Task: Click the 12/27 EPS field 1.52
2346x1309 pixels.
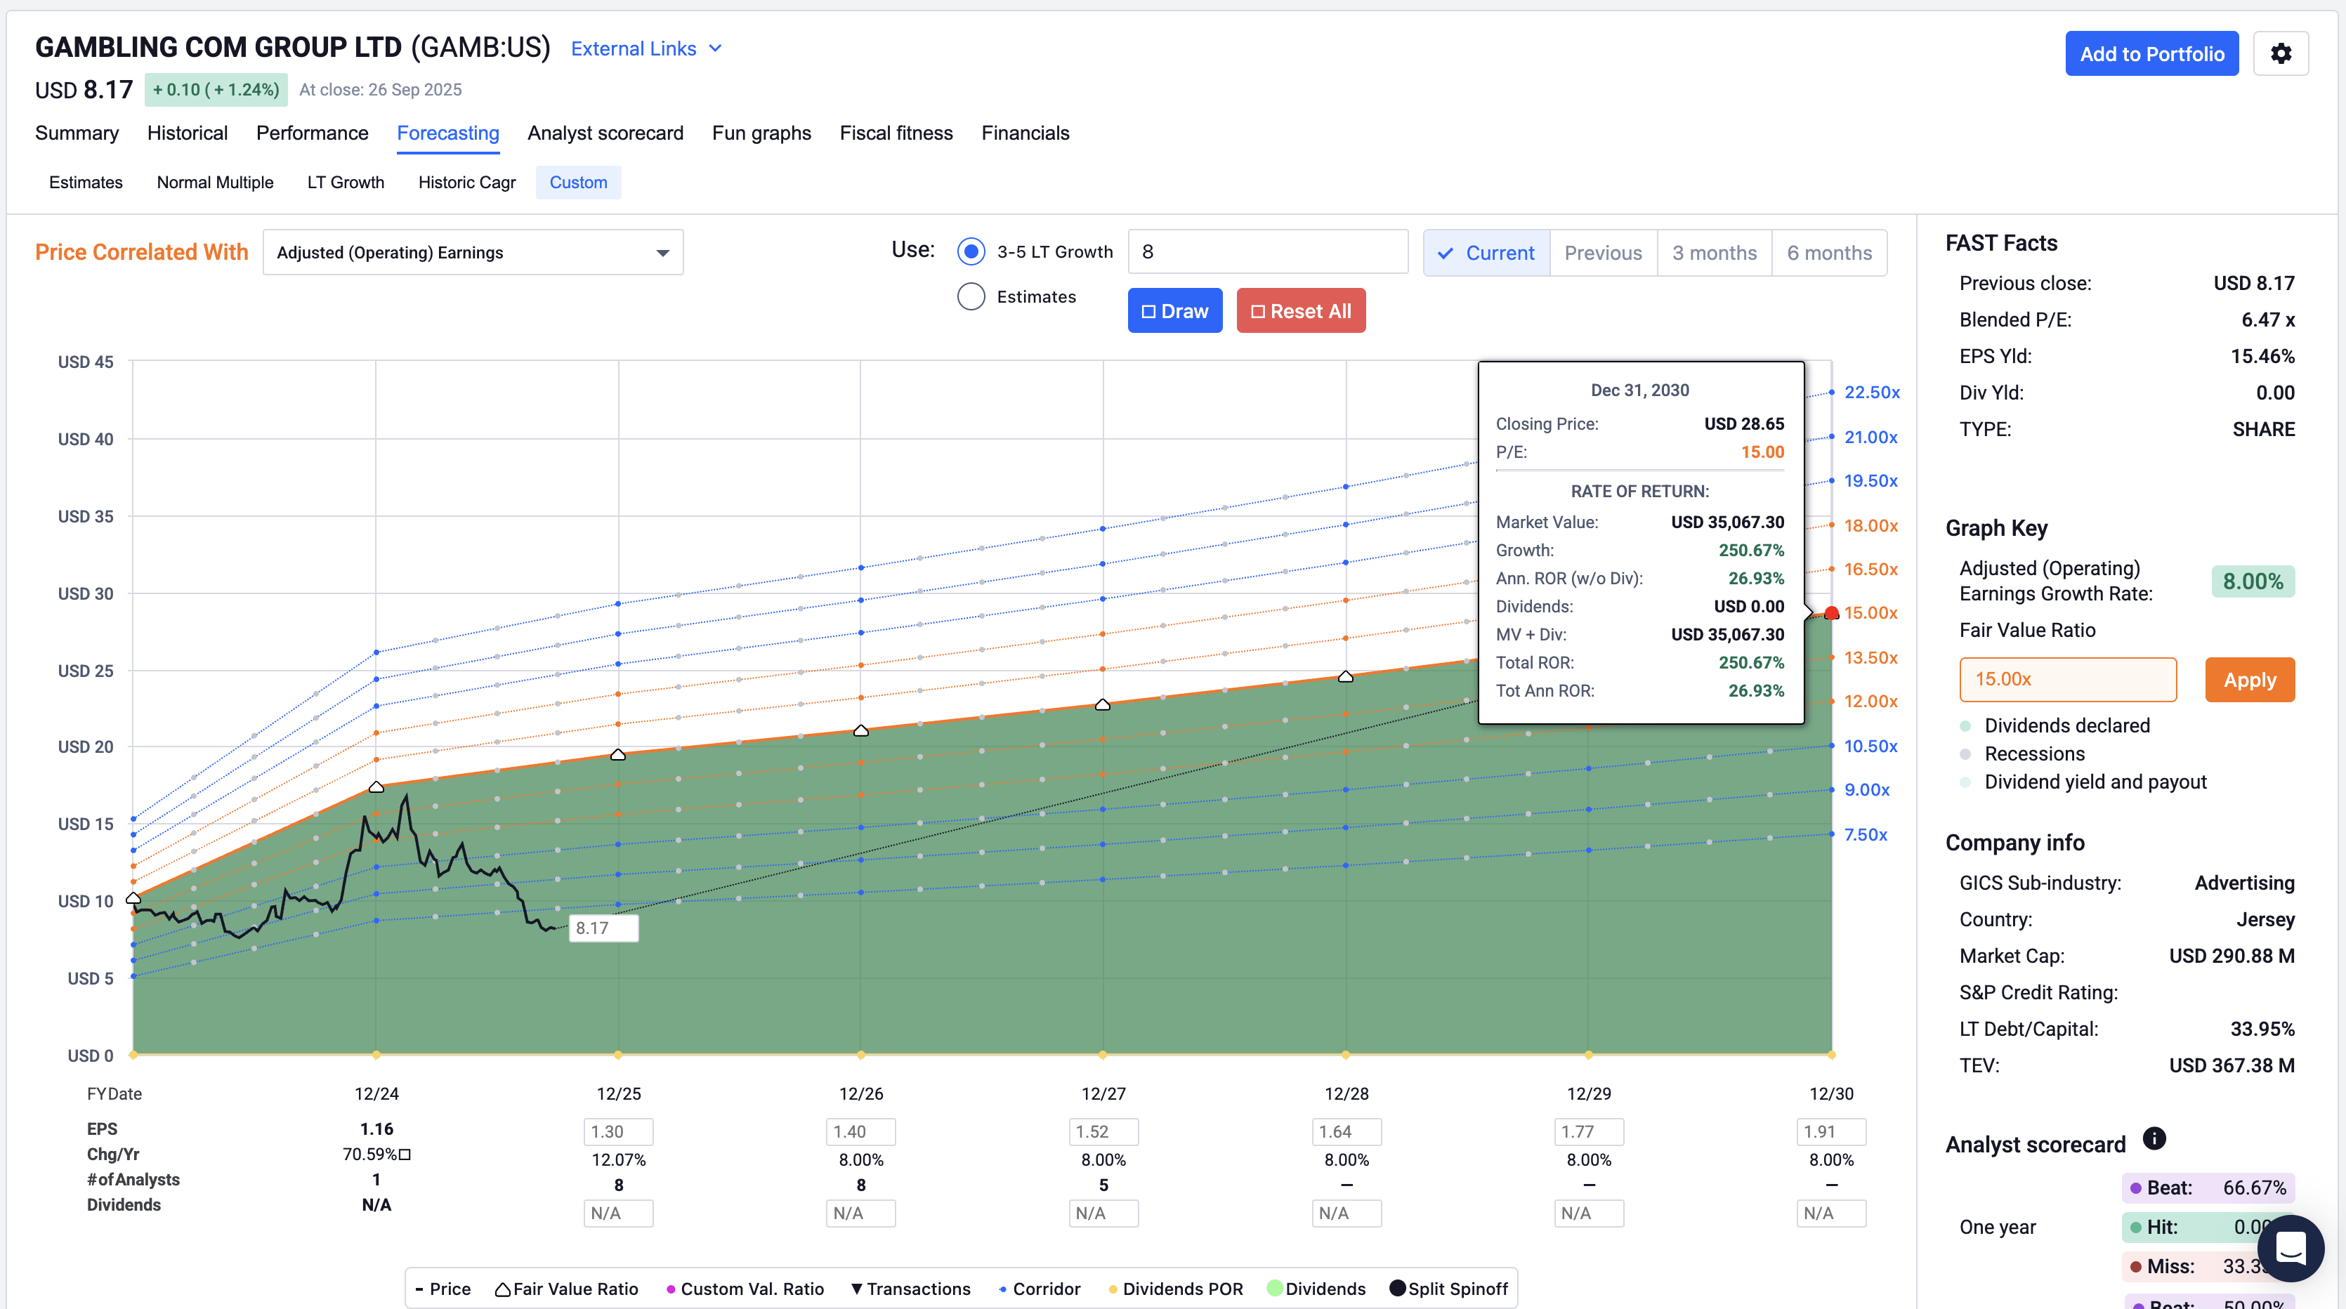Action: click(1103, 1131)
